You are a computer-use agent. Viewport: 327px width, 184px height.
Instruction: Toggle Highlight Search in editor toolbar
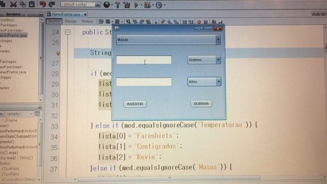tap(148, 21)
